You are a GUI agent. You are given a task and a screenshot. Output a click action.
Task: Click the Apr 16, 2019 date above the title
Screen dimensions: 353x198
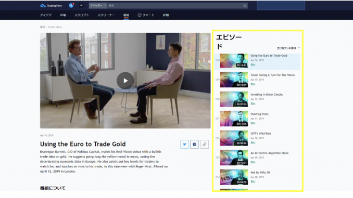[x=47, y=135]
